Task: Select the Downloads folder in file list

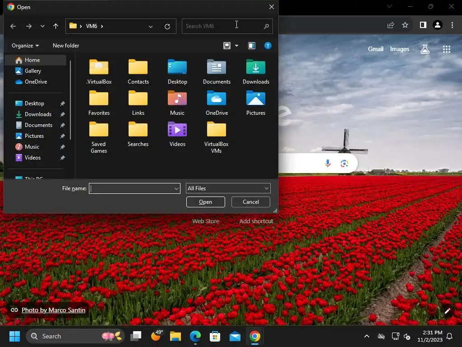Action: click(x=256, y=72)
